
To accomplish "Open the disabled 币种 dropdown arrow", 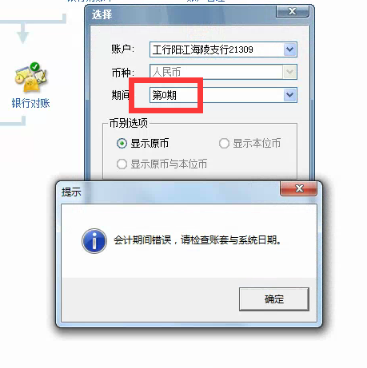I will [289, 72].
